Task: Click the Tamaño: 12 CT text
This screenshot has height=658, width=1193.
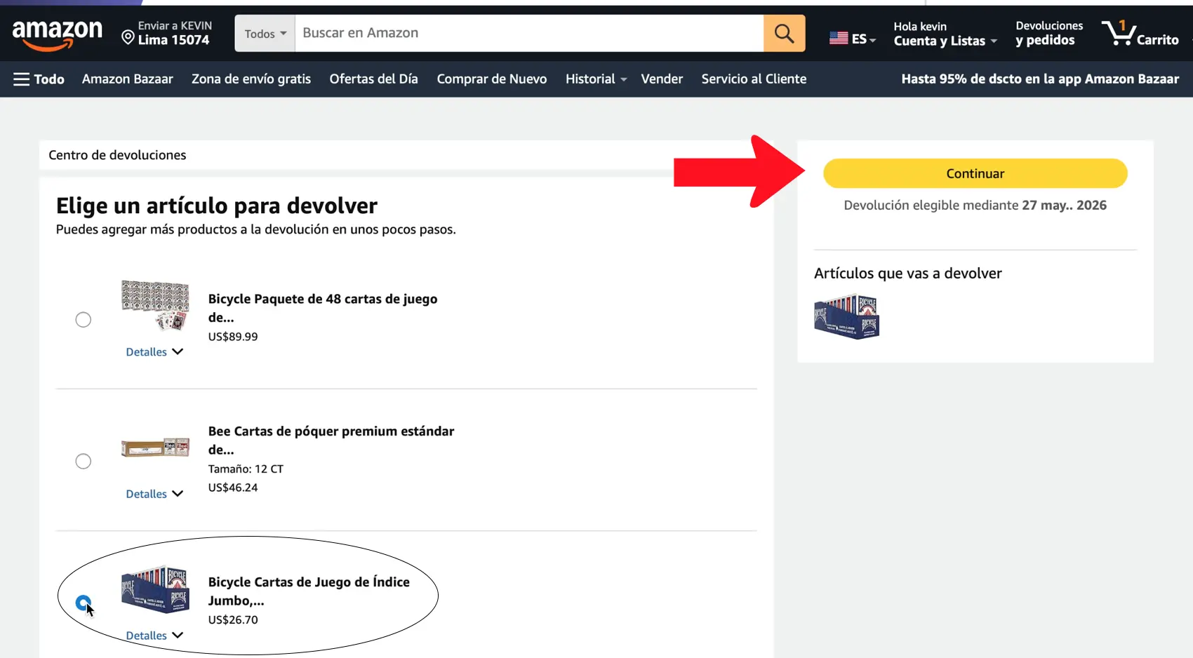Action: (x=246, y=469)
